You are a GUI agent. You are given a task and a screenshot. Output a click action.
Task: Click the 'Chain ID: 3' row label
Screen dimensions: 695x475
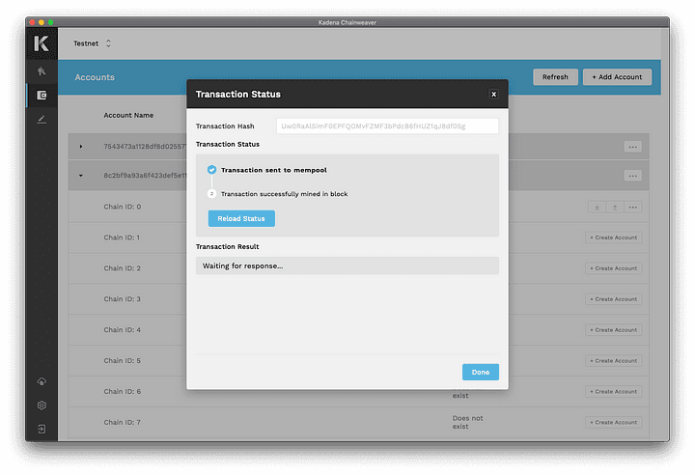click(x=123, y=299)
